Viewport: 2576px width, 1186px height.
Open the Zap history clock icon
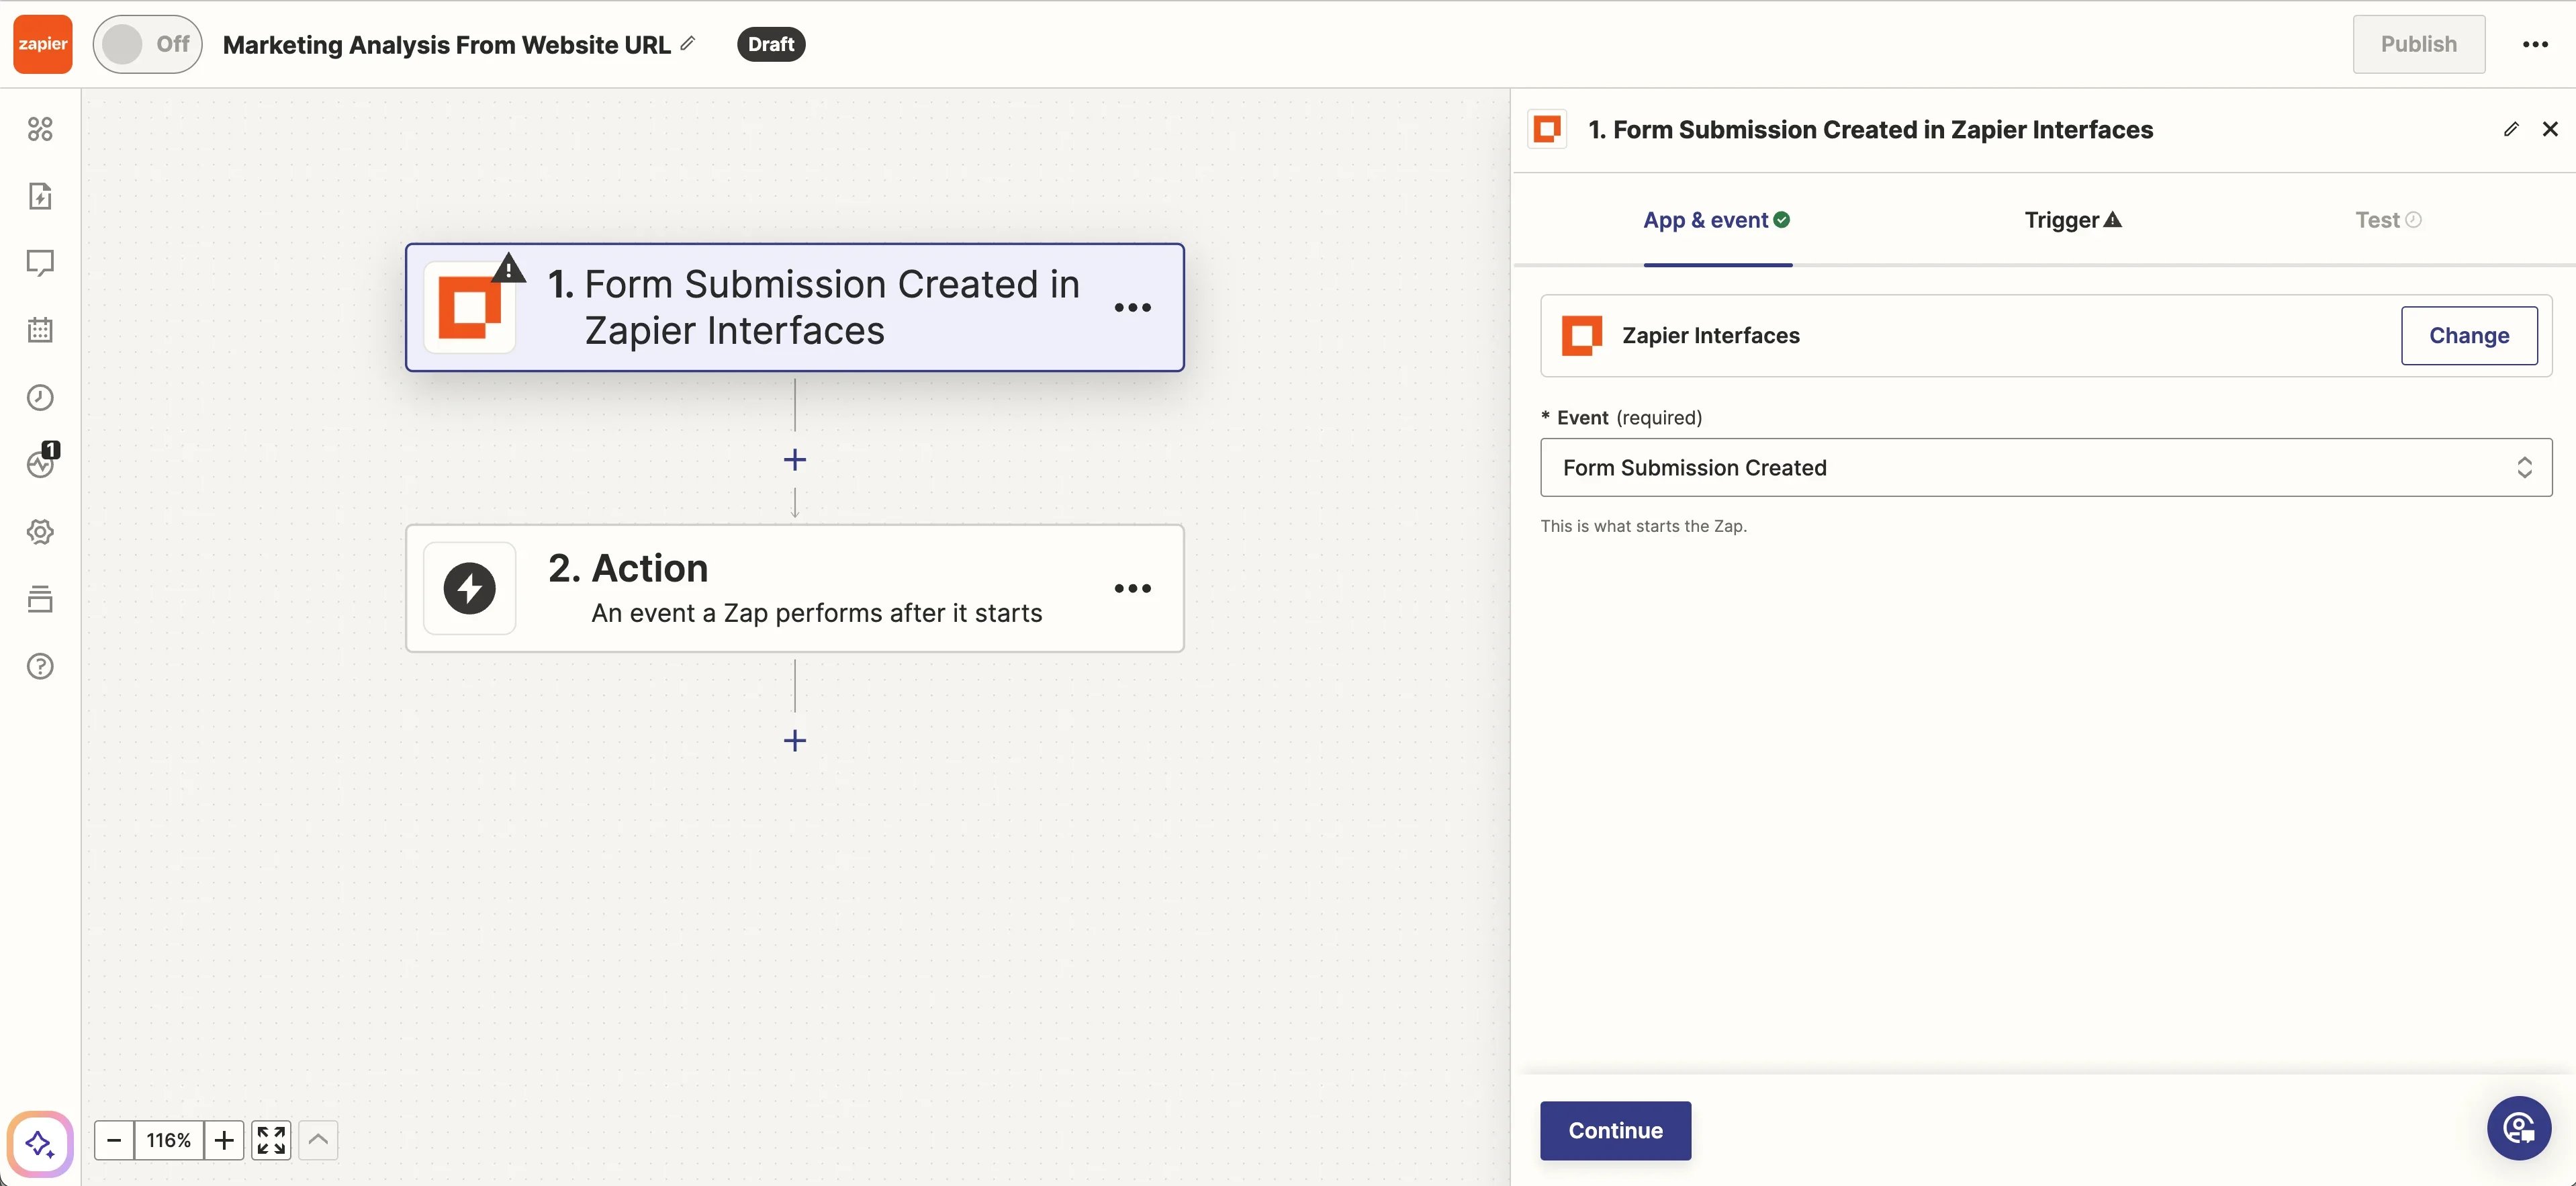coord(40,398)
